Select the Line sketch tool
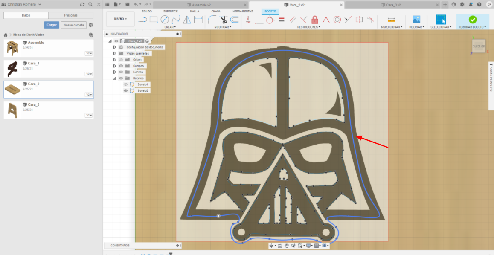The width and height of the screenshot is (494, 255). click(x=143, y=20)
